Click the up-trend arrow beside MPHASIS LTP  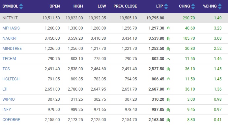pos(168,28)
